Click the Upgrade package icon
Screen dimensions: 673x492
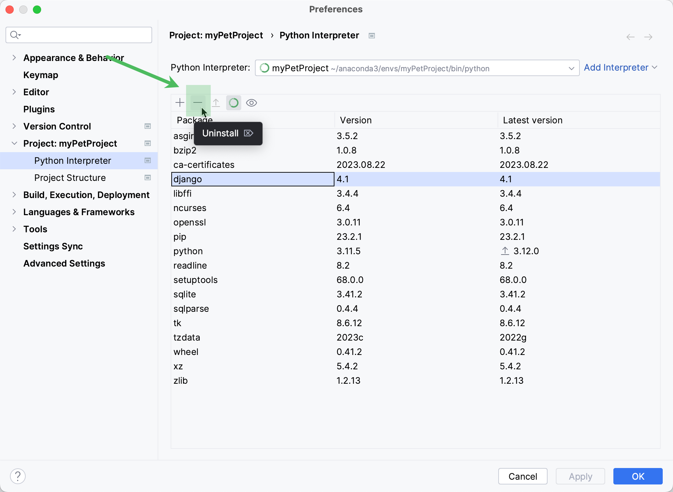[x=216, y=102]
